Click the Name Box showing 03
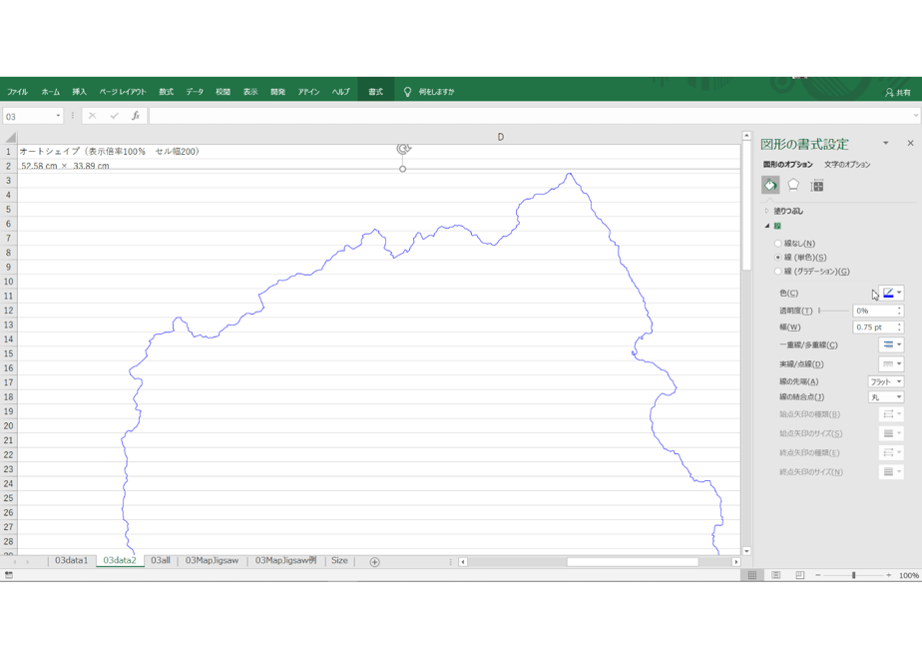The width and height of the screenshot is (922, 659). [28, 117]
